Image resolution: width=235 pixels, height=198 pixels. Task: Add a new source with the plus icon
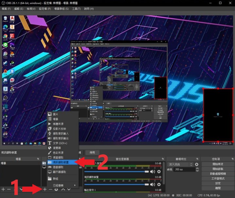tap(45, 189)
